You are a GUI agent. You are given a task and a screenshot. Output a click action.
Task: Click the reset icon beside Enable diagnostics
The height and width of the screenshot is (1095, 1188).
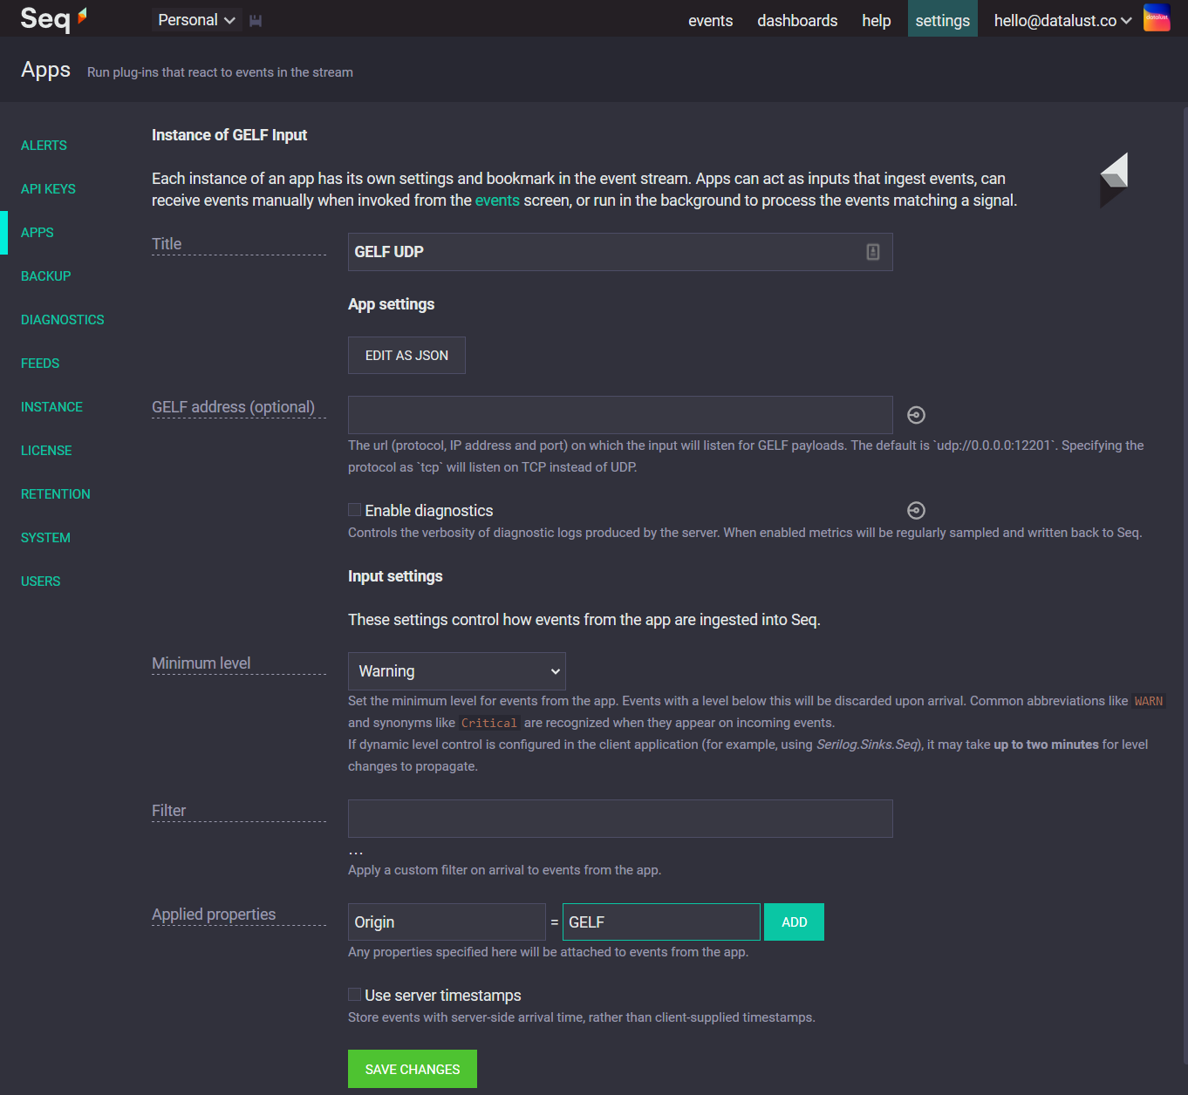click(x=915, y=510)
